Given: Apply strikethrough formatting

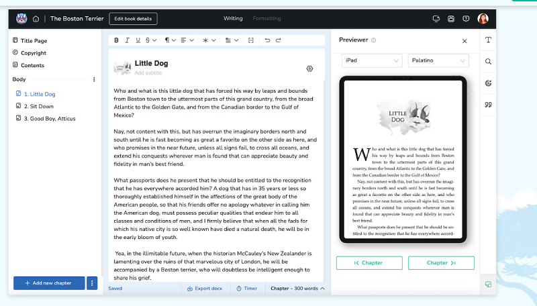Looking at the screenshot, I should 150,40.
